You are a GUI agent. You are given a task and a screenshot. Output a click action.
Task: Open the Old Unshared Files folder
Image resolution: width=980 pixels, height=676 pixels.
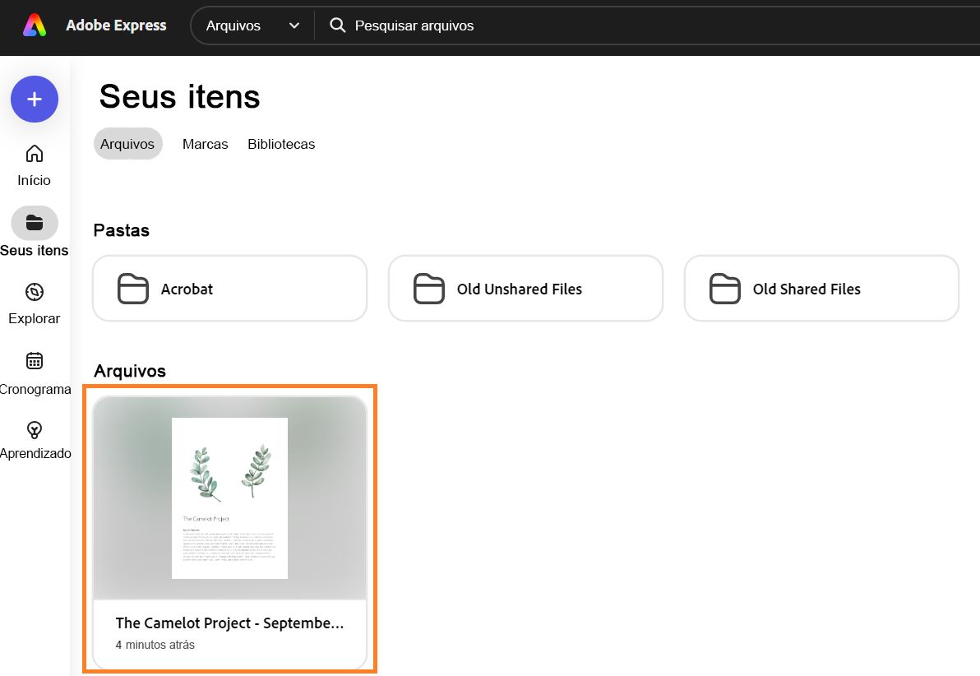525,289
